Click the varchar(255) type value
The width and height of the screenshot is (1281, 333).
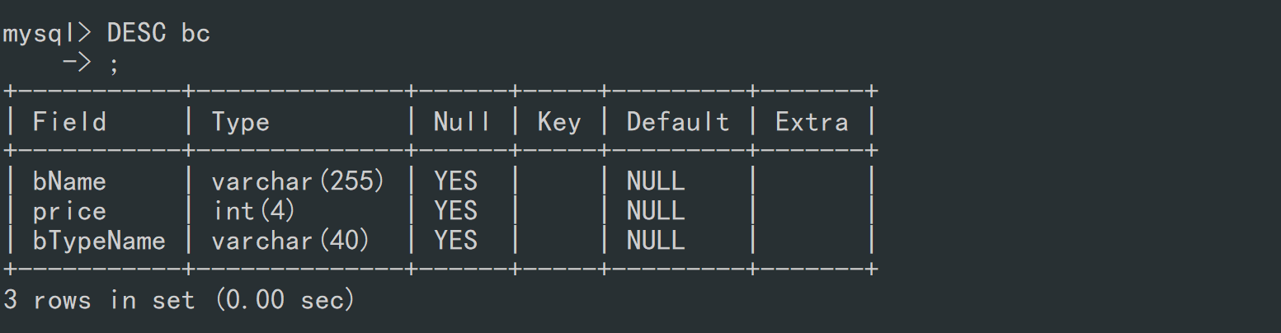(x=299, y=181)
